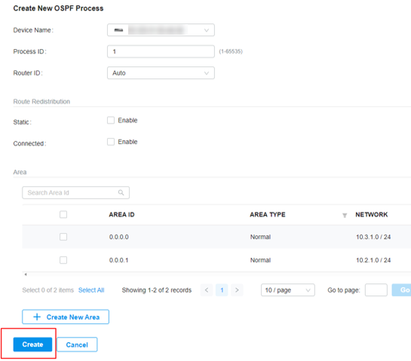Select area ID 0.0.0.1 cell
Viewport: 411px width, 361px height.
(118, 260)
